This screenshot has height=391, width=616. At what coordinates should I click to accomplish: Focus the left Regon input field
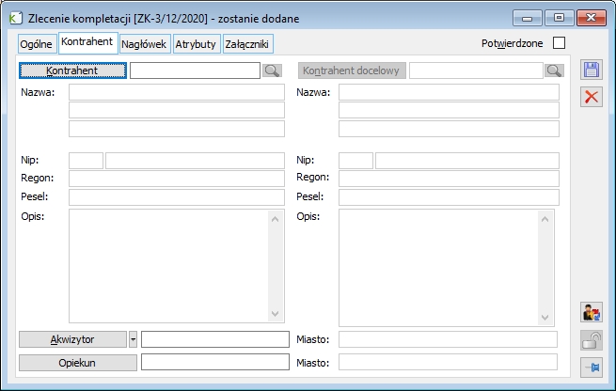tap(176, 179)
